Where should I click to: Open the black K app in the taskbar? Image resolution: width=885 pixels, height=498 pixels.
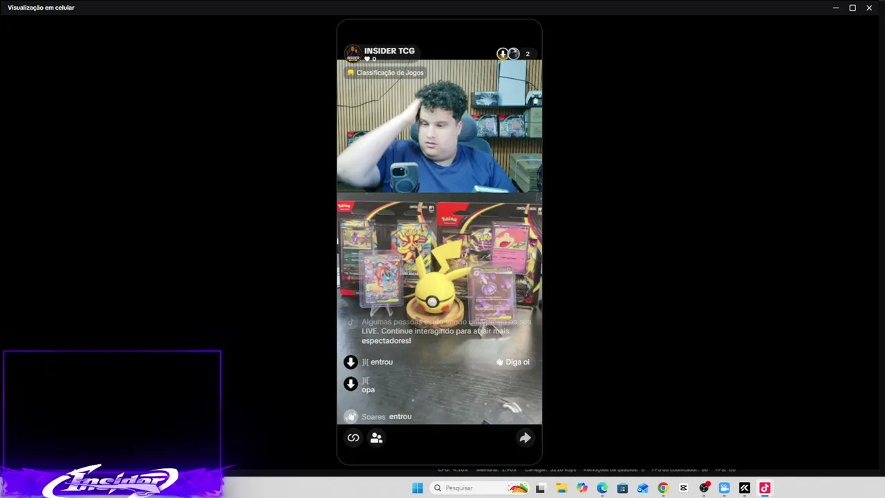[745, 488]
